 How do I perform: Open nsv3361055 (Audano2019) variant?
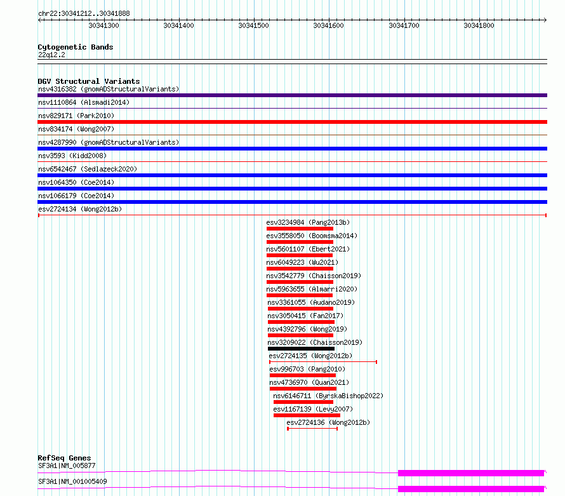click(311, 302)
